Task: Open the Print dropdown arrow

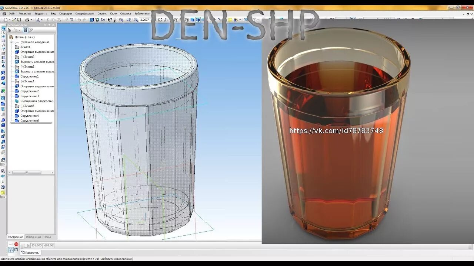Action: [31, 20]
